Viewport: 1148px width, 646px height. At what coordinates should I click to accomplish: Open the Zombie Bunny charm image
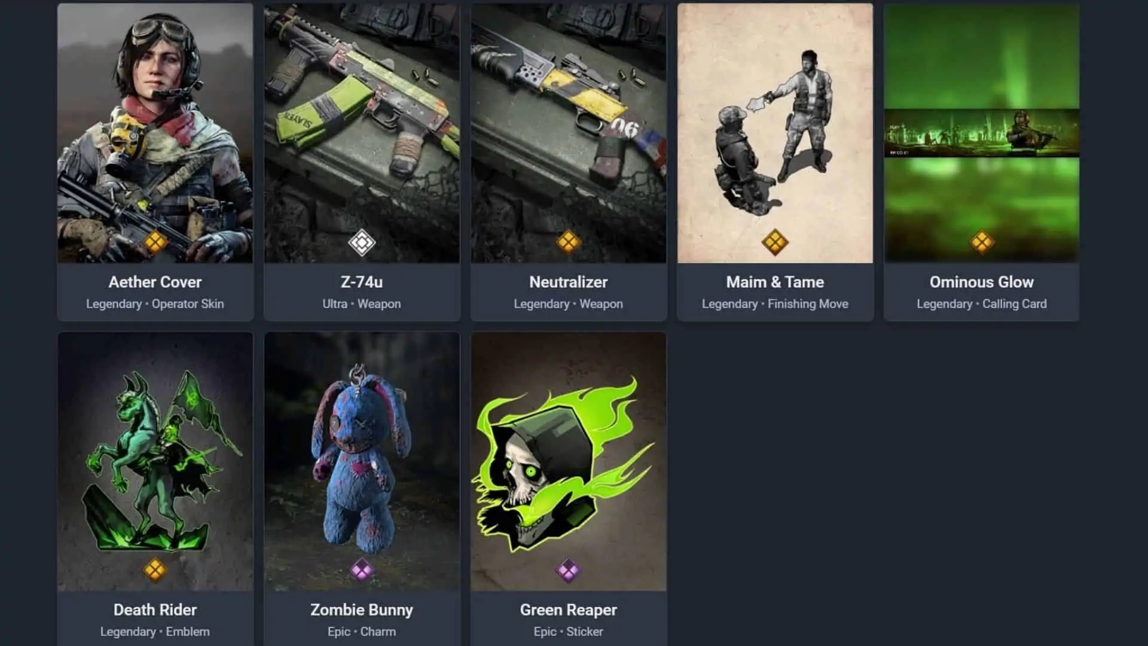coord(362,462)
